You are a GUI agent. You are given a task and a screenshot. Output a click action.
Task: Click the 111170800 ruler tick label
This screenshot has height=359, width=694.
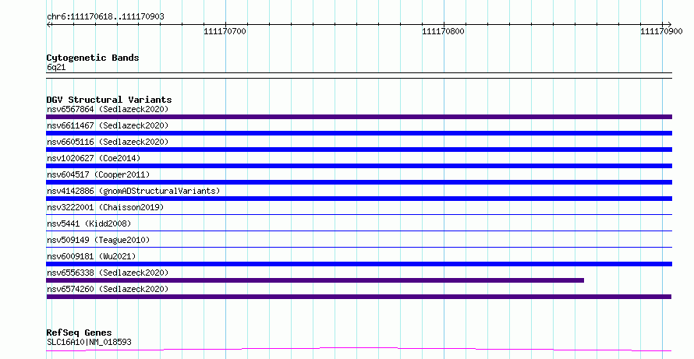point(443,31)
